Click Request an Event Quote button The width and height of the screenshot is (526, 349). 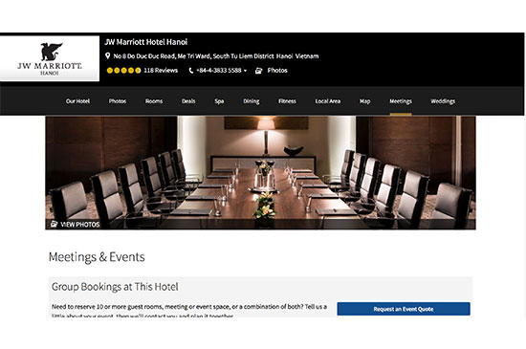(404, 309)
